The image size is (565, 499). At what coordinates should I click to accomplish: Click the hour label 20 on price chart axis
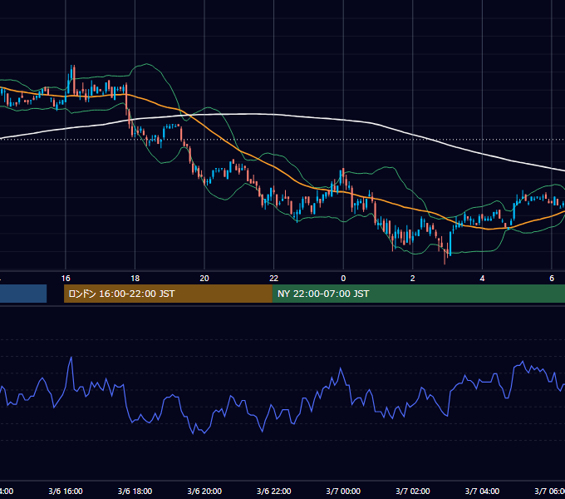point(204,279)
